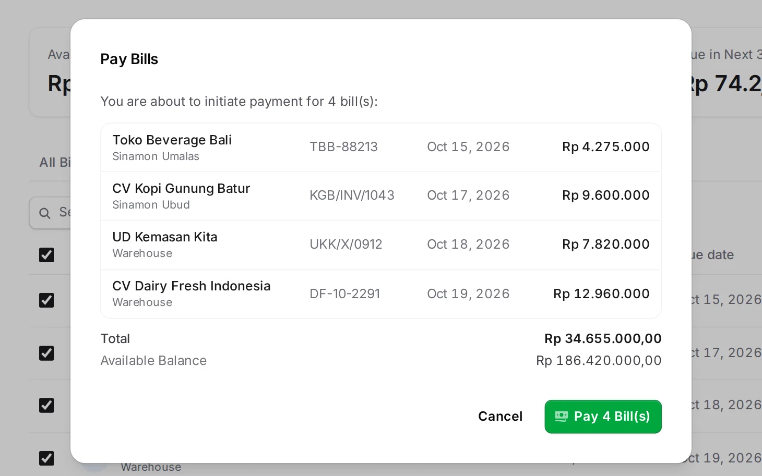Click invoice number TBB-88213
Image resolution: width=762 pixels, height=476 pixels.
pyautogui.click(x=343, y=147)
